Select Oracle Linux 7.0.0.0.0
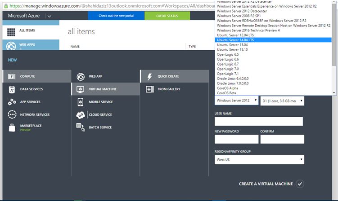This screenshot has height=202, width=338. pyautogui.click(x=273, y=83)
